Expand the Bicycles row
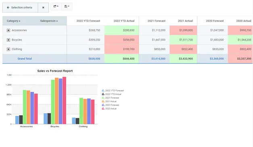The image size is (253, 147). coord(8,40)
